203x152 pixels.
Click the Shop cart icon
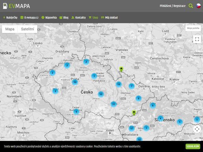[x=90, y=17]
